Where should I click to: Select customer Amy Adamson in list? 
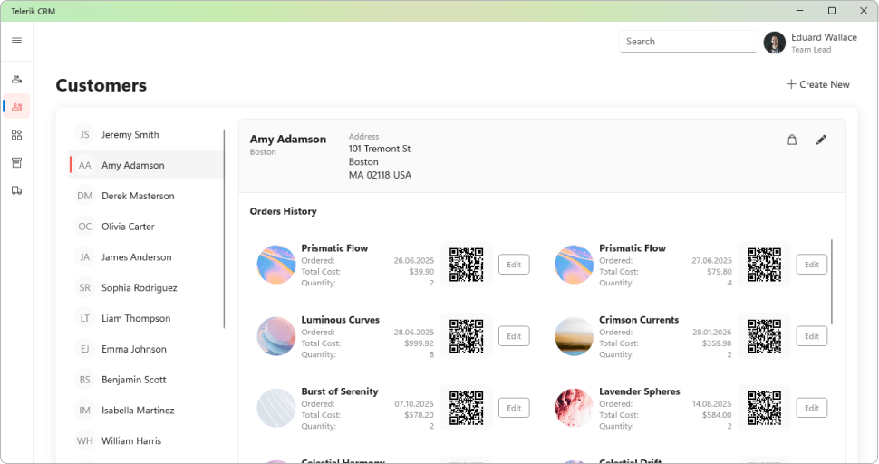click(x=146, y=165)
